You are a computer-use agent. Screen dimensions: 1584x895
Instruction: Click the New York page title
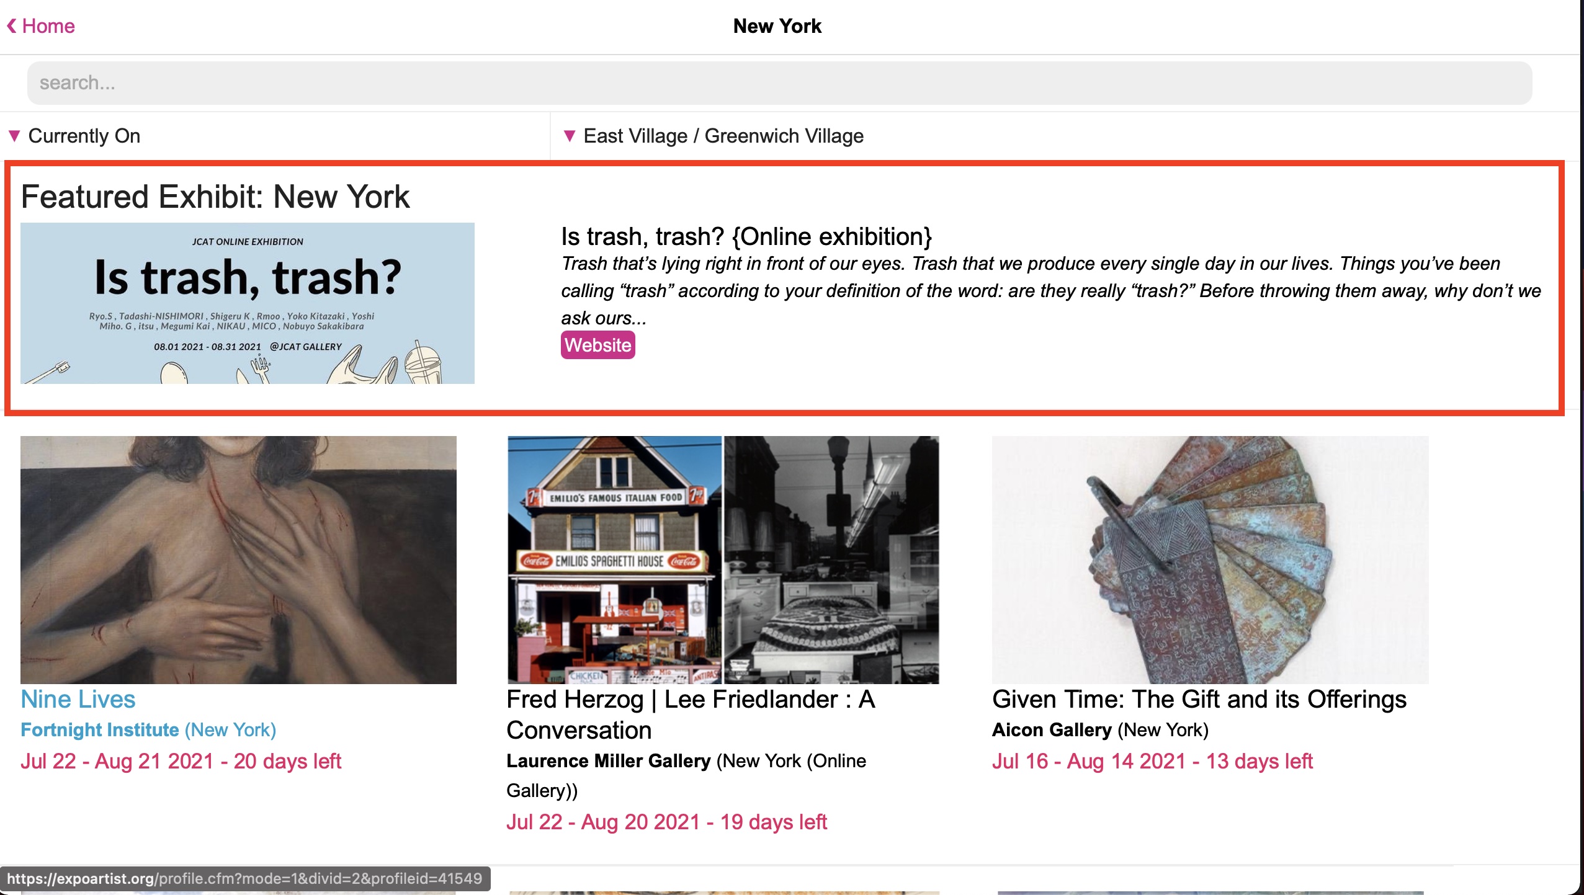[x=777, y=26]
